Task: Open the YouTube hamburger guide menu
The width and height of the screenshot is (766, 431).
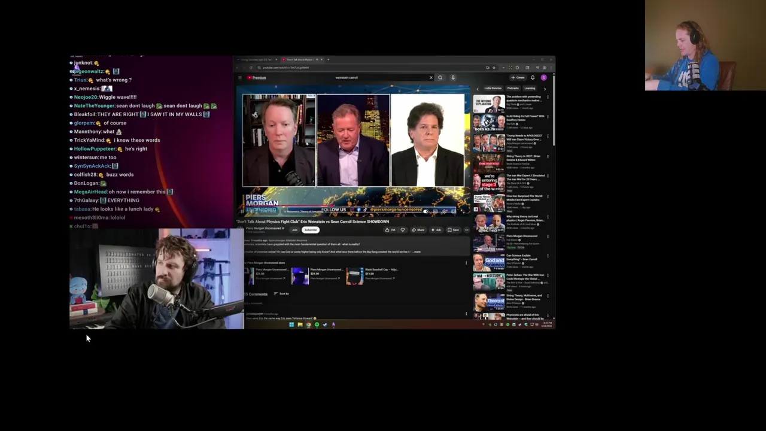Action: coord(239,78)
